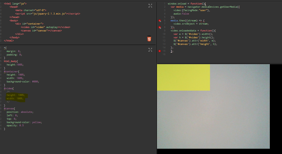The width and height of the screenshot is (282, 154).
Task: Click the "var w" width assignment line
Action: coord(193,34)
